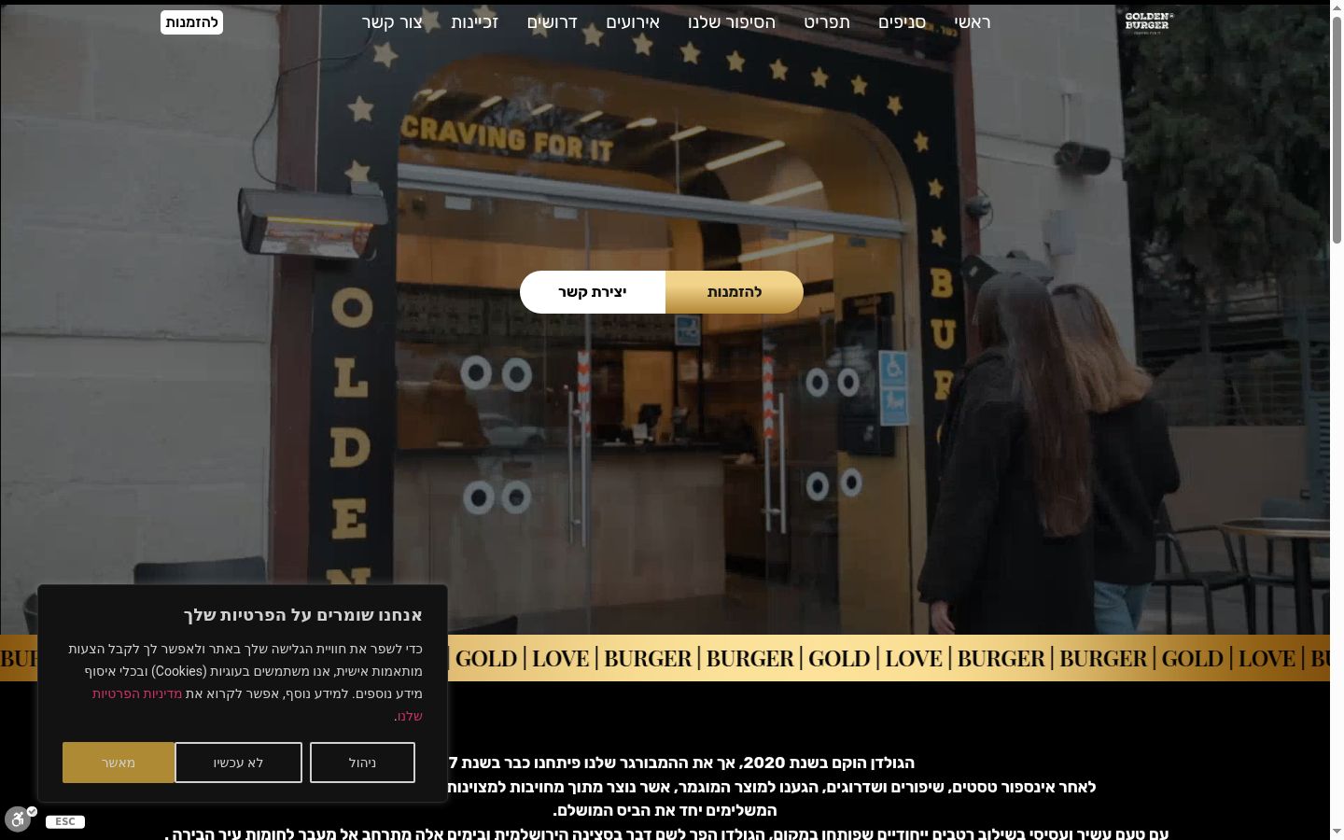Viewport: 1344px width, 840px height.
Task: Open cookie settings via ניהול button
Action: (x=362, y=763)
